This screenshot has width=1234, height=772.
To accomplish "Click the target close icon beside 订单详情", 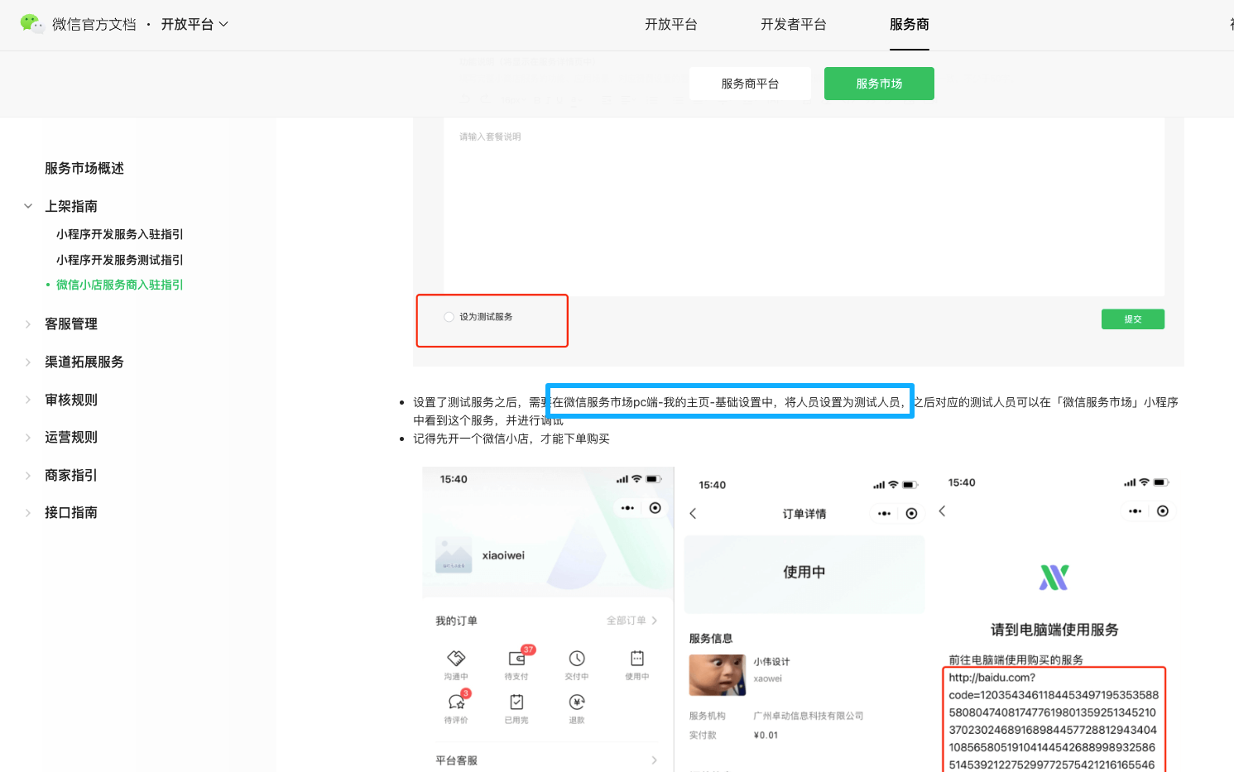I will (x=911, y=514).
